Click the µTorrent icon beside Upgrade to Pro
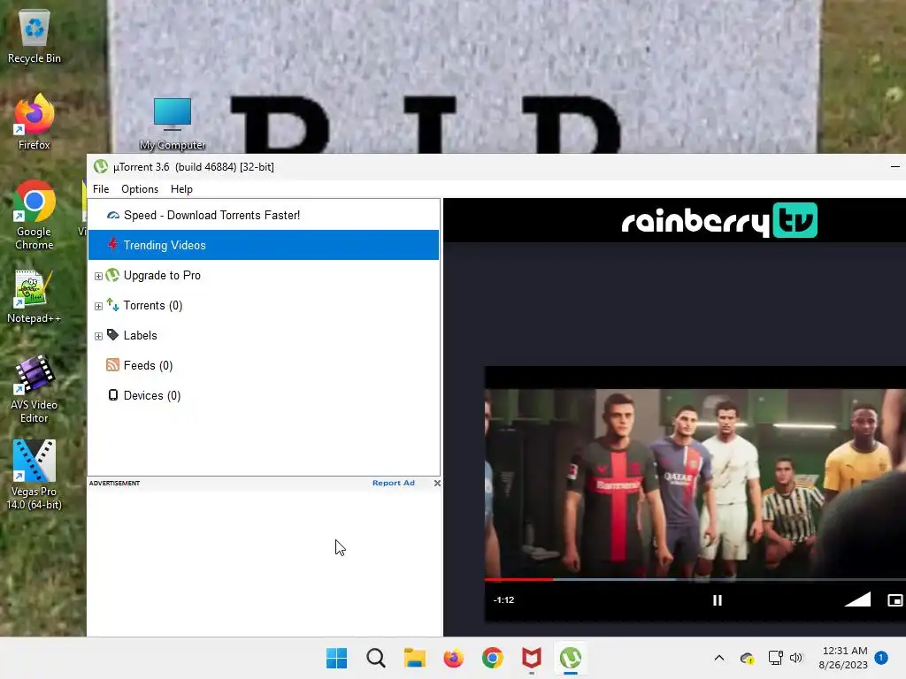This screenshot has height=679, width=906. 112,275
